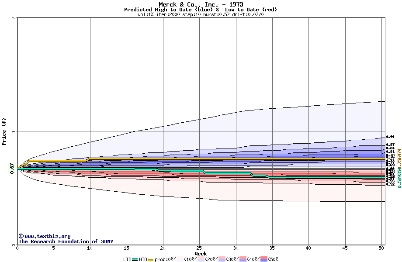Click the cyan LTD legend line swatch
Screen dimensions: 402x262
pyautogui.click(x=135, y=260)
